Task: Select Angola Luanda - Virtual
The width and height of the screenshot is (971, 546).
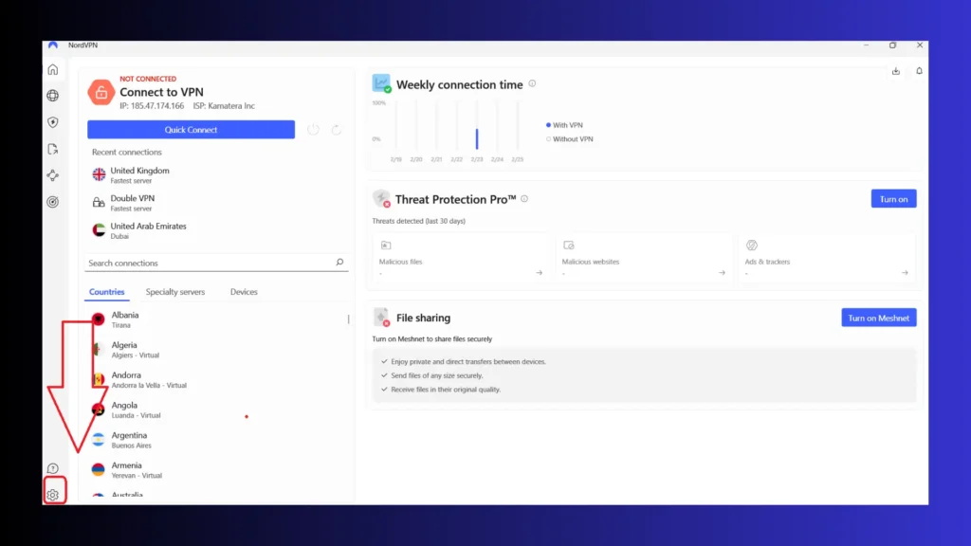Action: 217,409
